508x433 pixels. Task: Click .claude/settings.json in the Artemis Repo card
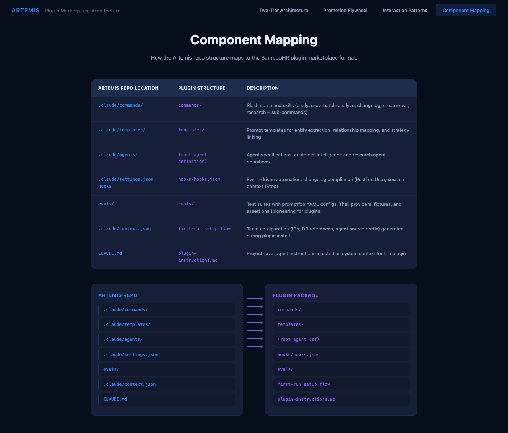167,355
